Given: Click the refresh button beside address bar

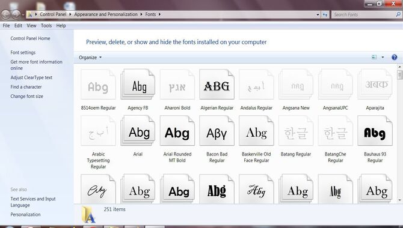Looking at the screenshot, I should click(x=325, y=14).
